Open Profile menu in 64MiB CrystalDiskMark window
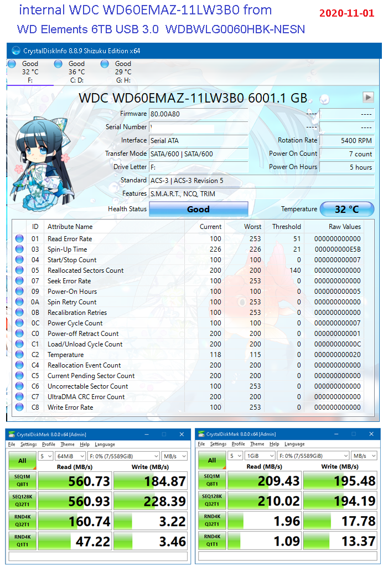 (49, 445)
